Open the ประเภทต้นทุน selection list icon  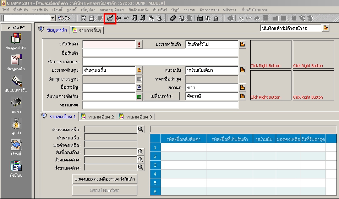coord(139,70)
